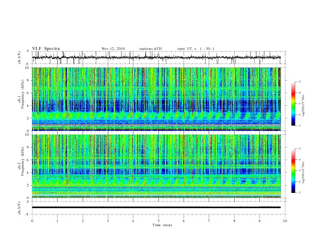
Task: Click the "start UT = 1 :30: 1" text
Action: [196, 49]
